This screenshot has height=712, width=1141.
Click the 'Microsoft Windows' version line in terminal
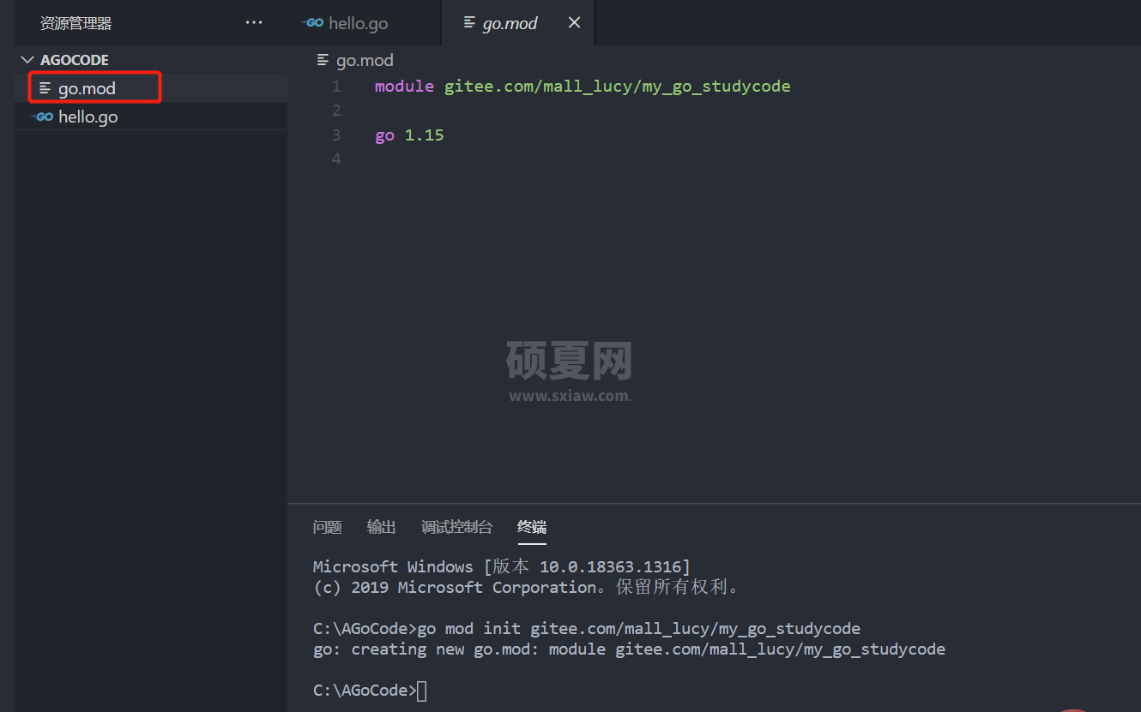502,567
